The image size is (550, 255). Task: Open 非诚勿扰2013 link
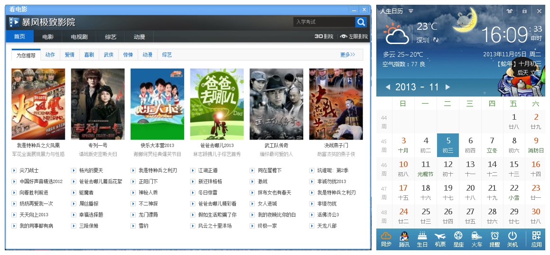point(332,182)
